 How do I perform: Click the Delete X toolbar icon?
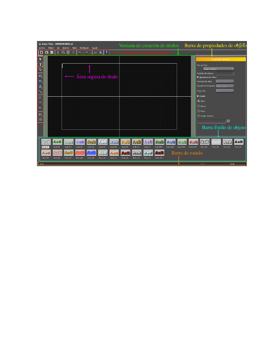[x=73, y=53]
